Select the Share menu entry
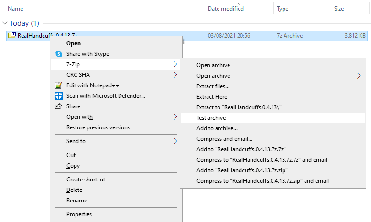 (116, 106)
